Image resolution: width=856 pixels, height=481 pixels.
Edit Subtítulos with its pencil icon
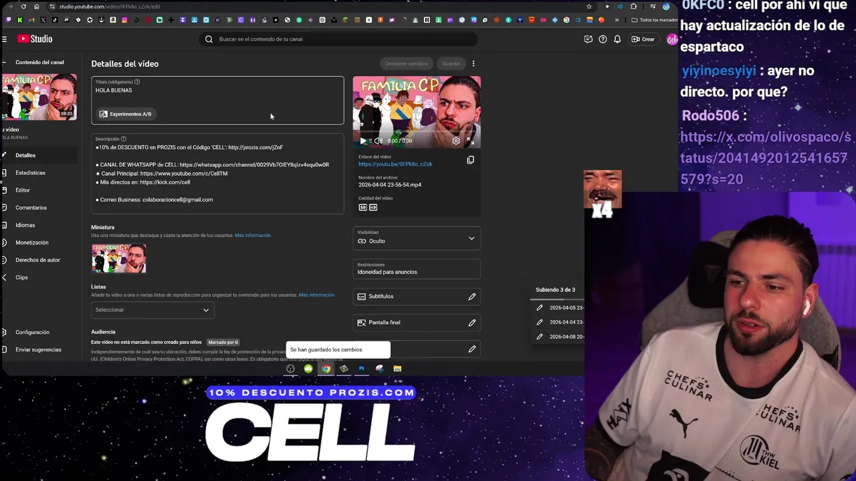(x=472, y=297)
